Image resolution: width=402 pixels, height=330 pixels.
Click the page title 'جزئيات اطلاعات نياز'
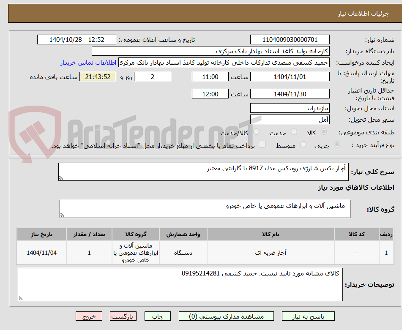coord(363,14)
